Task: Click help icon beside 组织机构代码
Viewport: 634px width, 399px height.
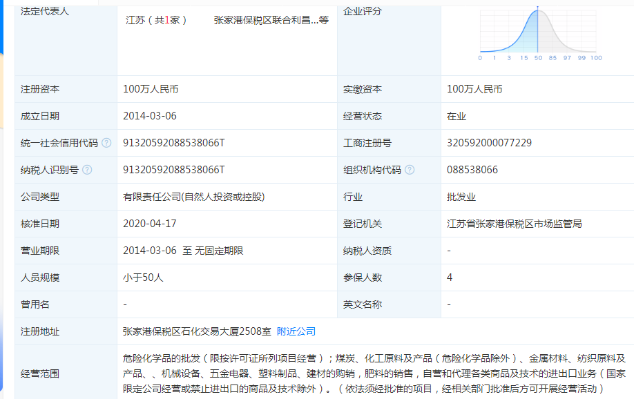Action: tap(410, 170)
